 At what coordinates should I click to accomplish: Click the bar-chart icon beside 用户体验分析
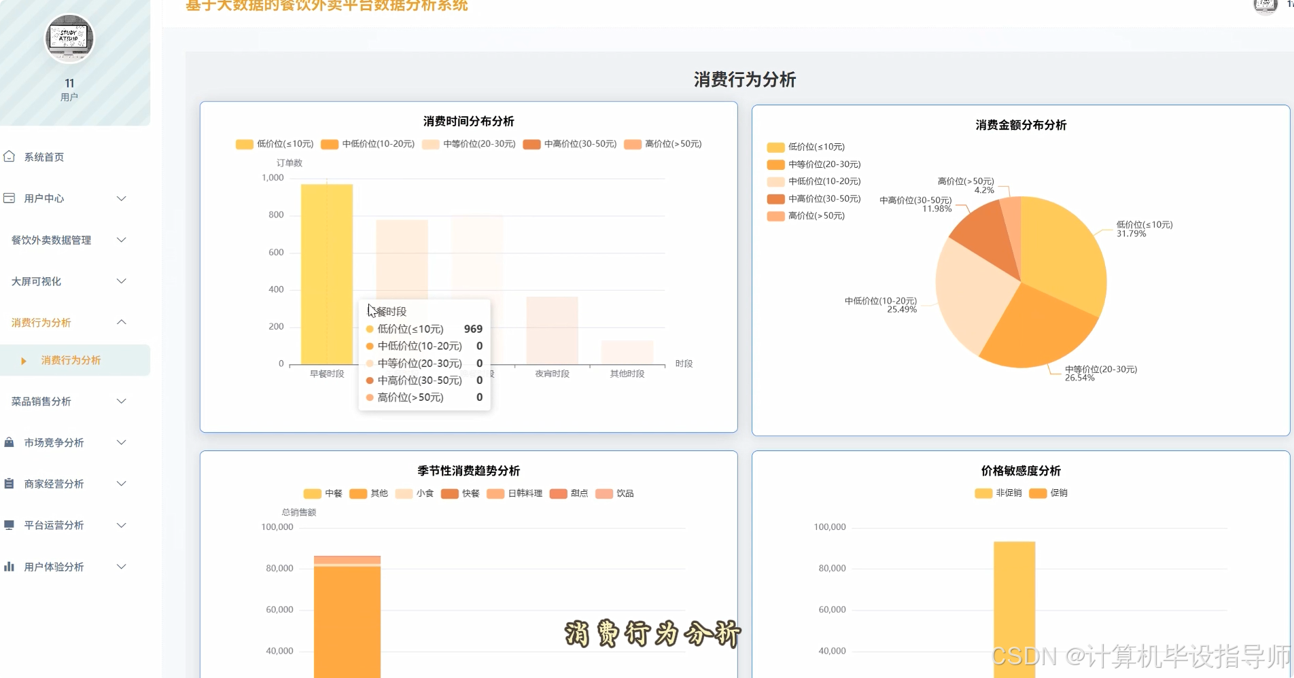9,567
